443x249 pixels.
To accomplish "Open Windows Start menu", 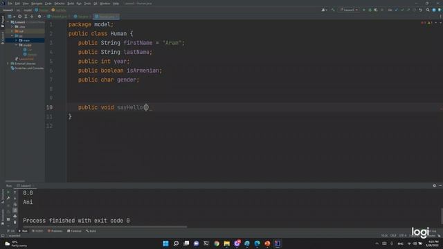I will click(x=166, y=243).
